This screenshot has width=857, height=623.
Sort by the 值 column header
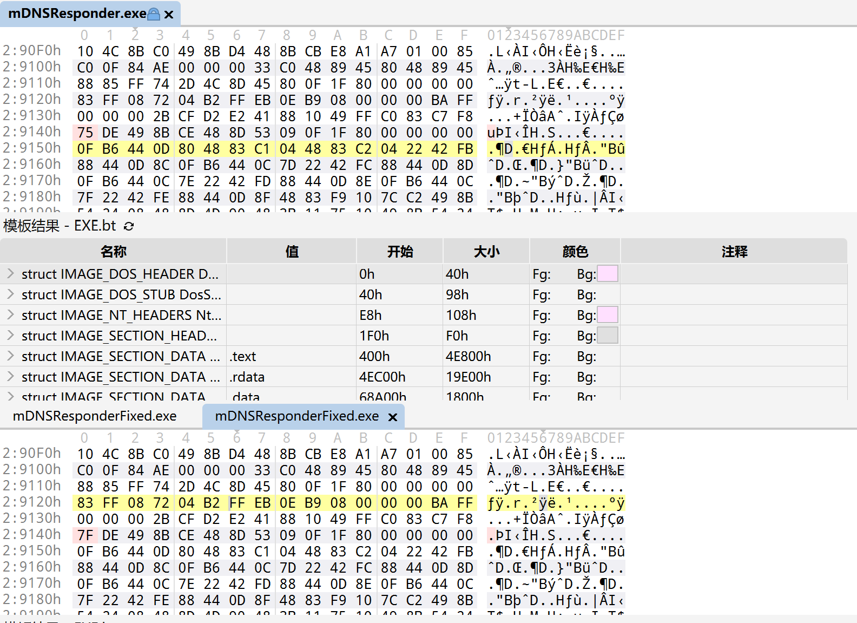point(292,251)
